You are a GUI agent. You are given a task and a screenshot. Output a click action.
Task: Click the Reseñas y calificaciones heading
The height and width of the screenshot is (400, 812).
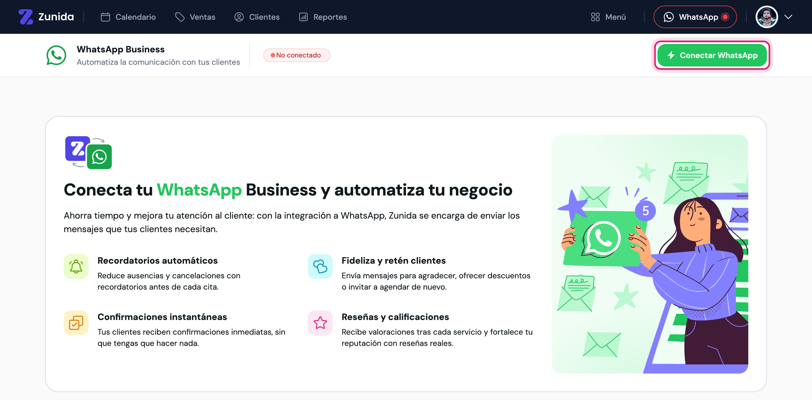(395, 317)
